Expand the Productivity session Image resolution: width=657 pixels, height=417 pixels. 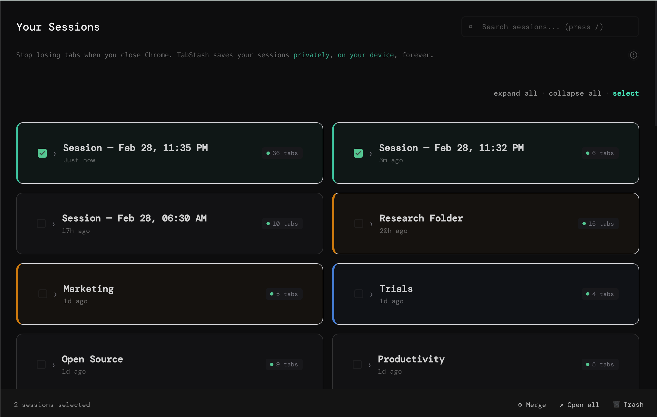pos(369,364)
